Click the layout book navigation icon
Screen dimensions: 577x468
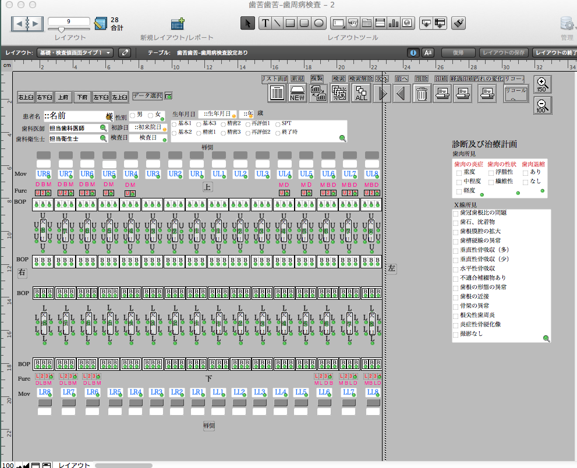coord(27,24)
